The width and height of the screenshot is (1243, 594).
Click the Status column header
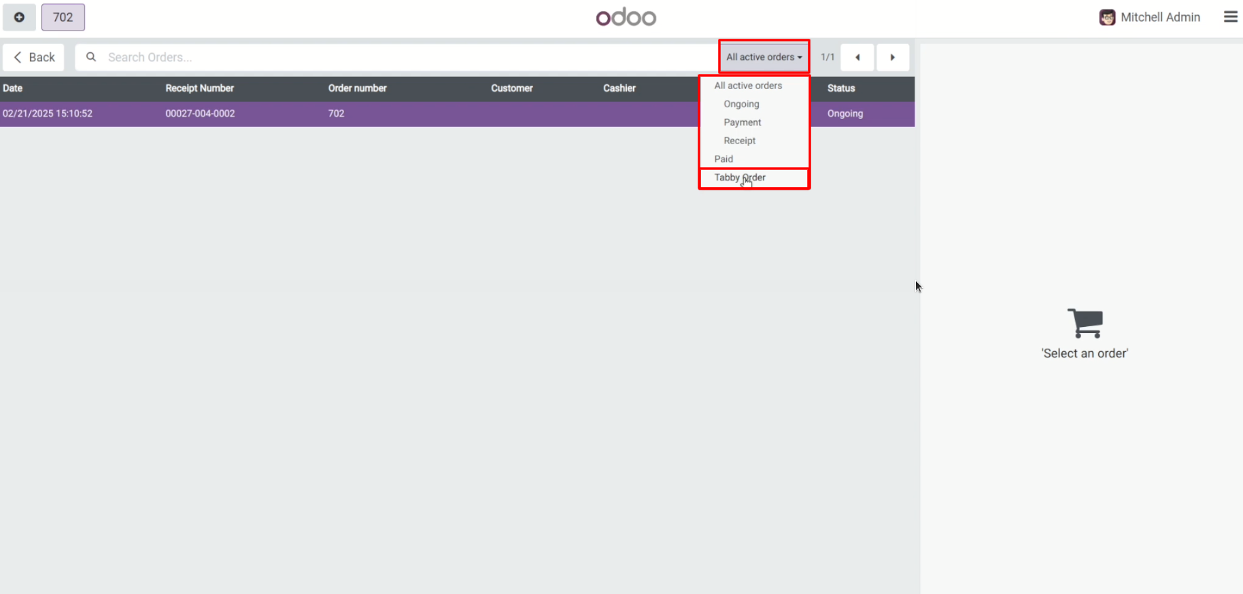pyautogui.click(x=841, y=88)
